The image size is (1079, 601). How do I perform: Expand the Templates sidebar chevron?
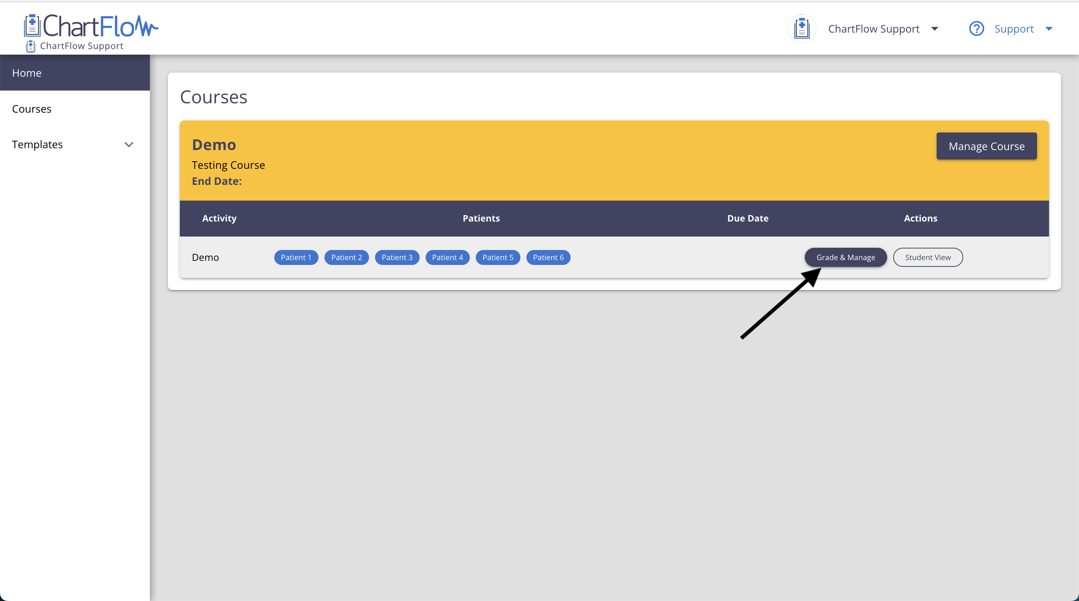tap(129, 144)
